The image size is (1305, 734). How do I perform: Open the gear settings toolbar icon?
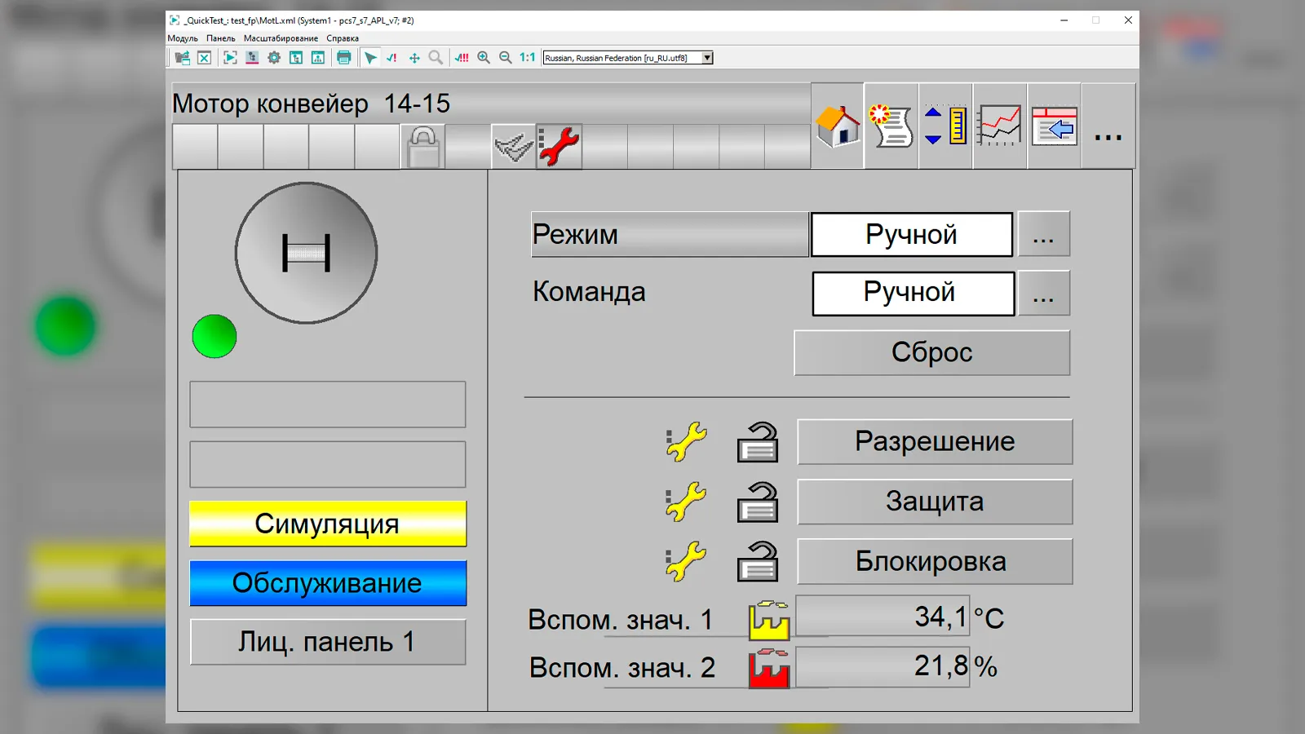point(274,58)
